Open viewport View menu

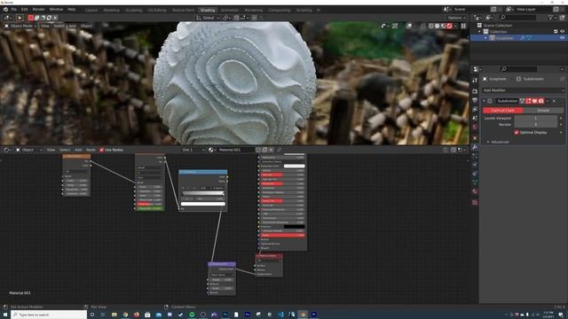pyautogui.click(x=45, y=26)
